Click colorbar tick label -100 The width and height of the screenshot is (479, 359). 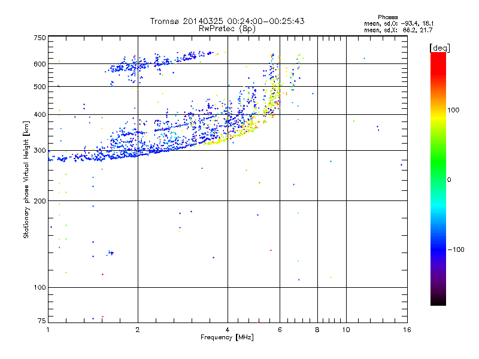(x=456, y=250)
